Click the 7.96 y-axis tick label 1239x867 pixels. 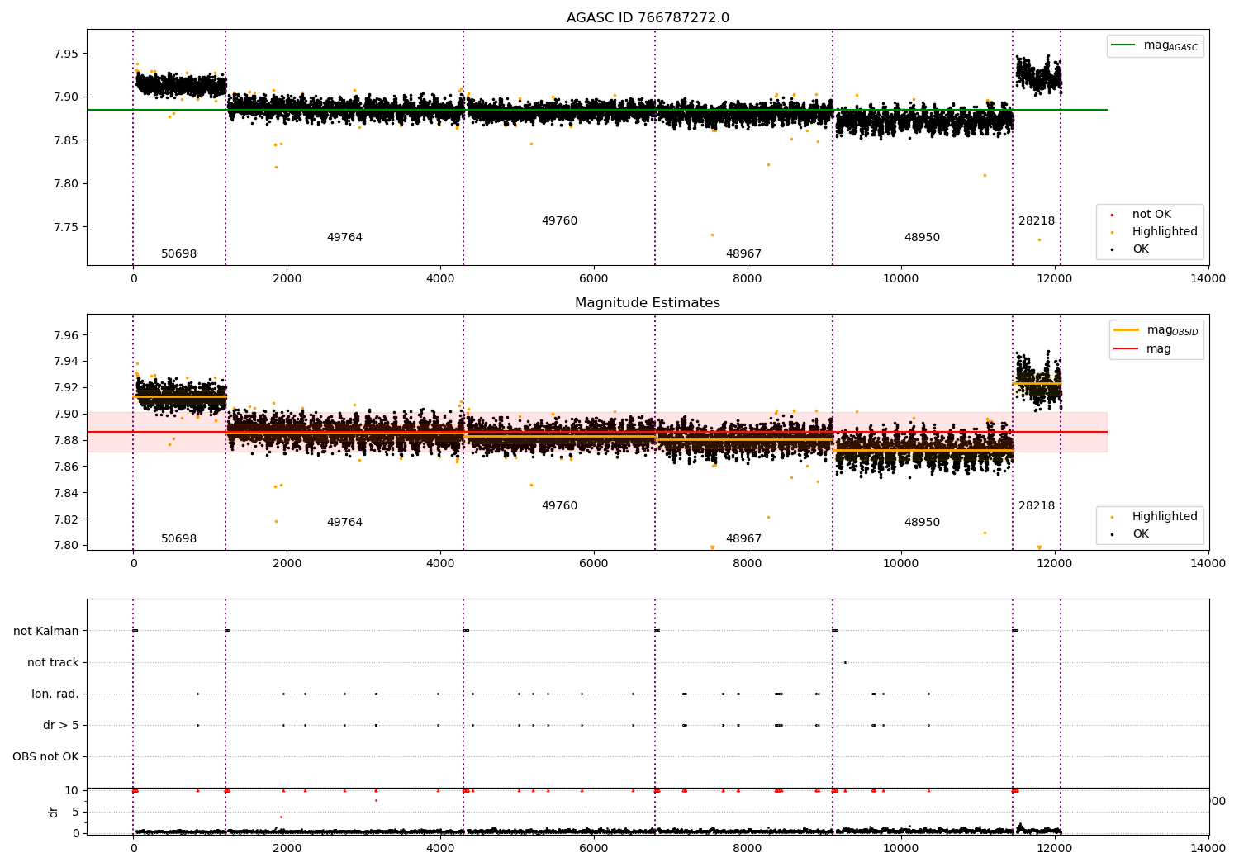[67, 336]
